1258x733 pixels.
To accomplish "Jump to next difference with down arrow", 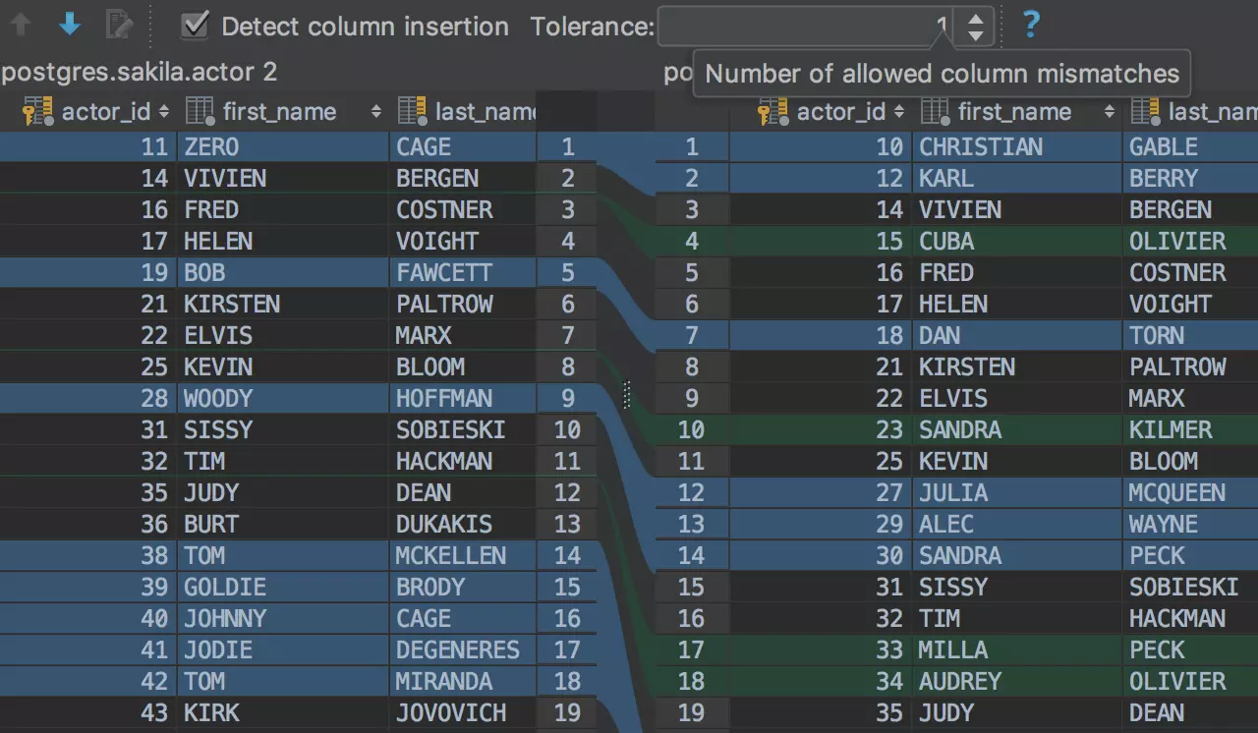I will pyautogui.click(x=69, y=25).
